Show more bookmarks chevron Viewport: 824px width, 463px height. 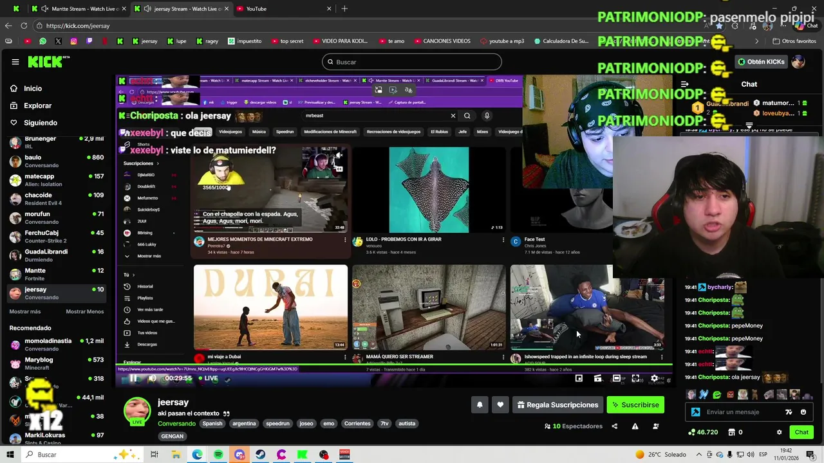click(757, 41)
